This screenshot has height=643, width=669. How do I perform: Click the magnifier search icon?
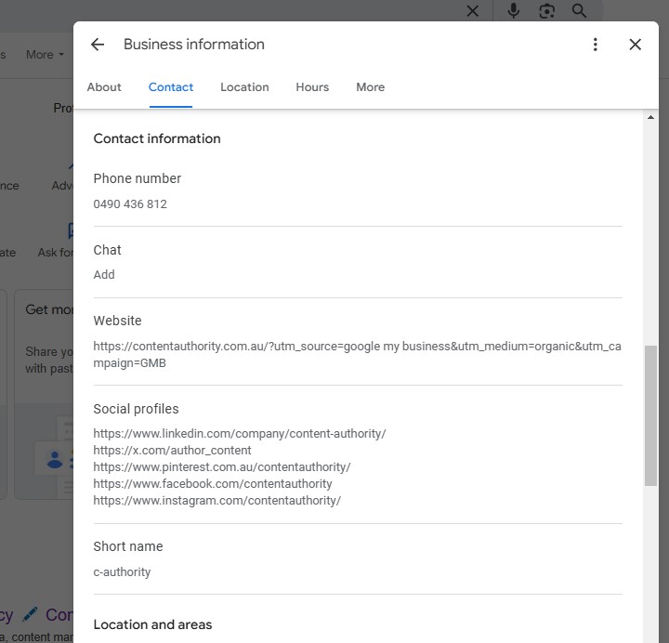pos(579,10)
